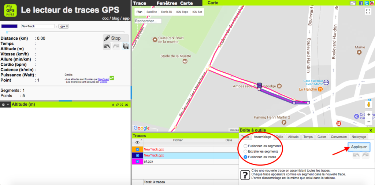Screen dimensions: 375x185
Task: Maximize the Altitude panel
Action: [x=122, y=105]
